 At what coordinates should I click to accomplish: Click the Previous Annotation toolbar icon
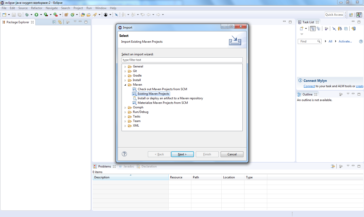(x=133, y=15)
